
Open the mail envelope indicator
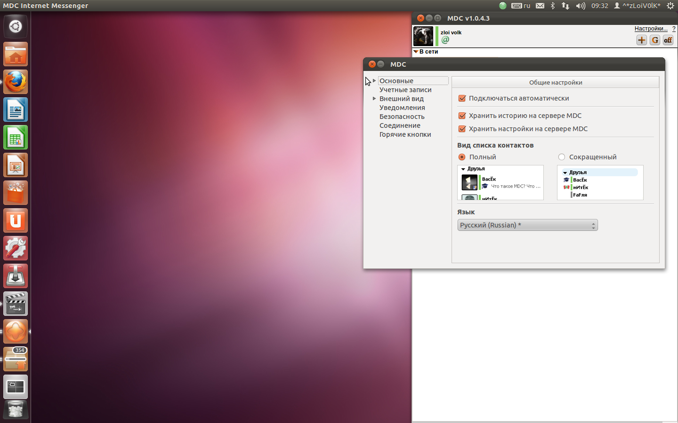(540, 6)
